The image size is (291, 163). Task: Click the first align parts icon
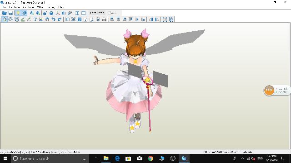click(112, 19)
